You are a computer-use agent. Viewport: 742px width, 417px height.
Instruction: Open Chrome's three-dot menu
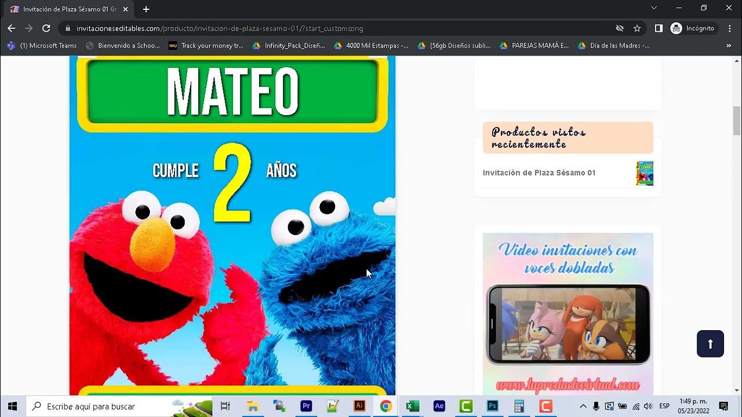[729, 28]
